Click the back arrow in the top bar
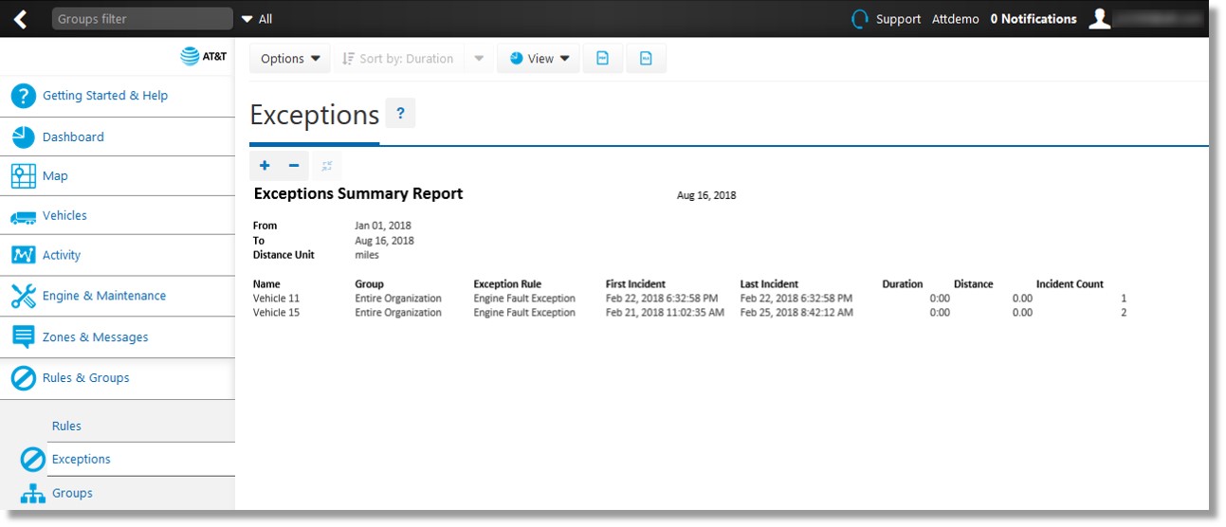The height and width of the screenshot is (527, 1226). [x=20, y=19]
